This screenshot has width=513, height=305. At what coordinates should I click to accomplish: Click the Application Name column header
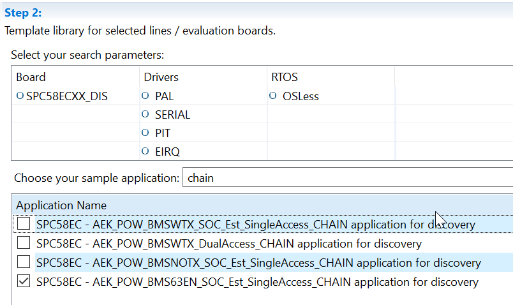coord(61,205)
